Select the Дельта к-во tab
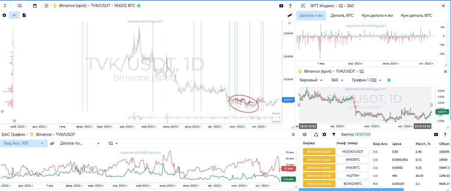This screenshot has width=451, height=191. (x=311, y=15)
